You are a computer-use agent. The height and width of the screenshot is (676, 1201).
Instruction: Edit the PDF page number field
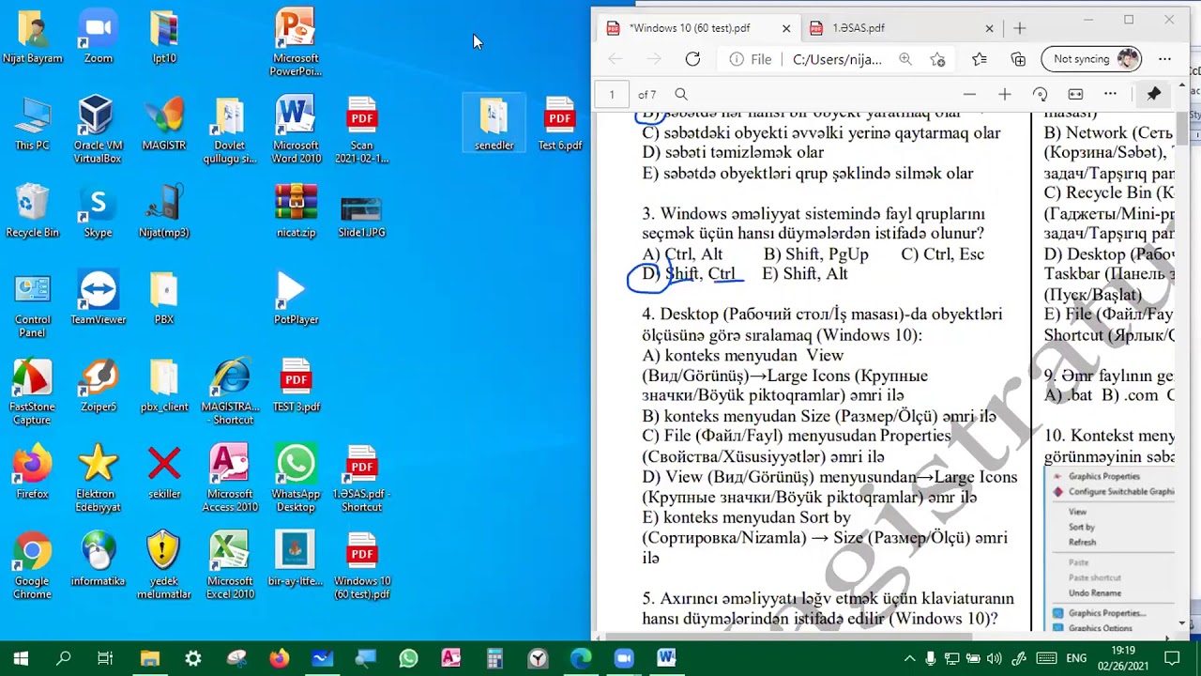pyautogui.click(x=612, y=94)
